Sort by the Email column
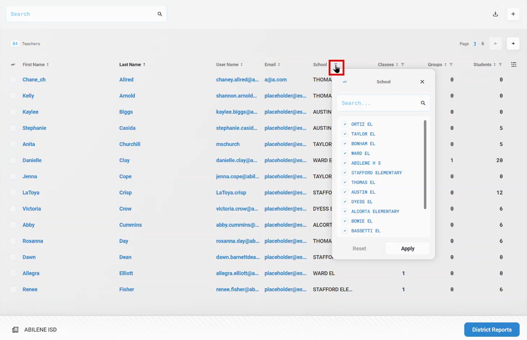This screenshot has height=340, width=527. [279, 64]
